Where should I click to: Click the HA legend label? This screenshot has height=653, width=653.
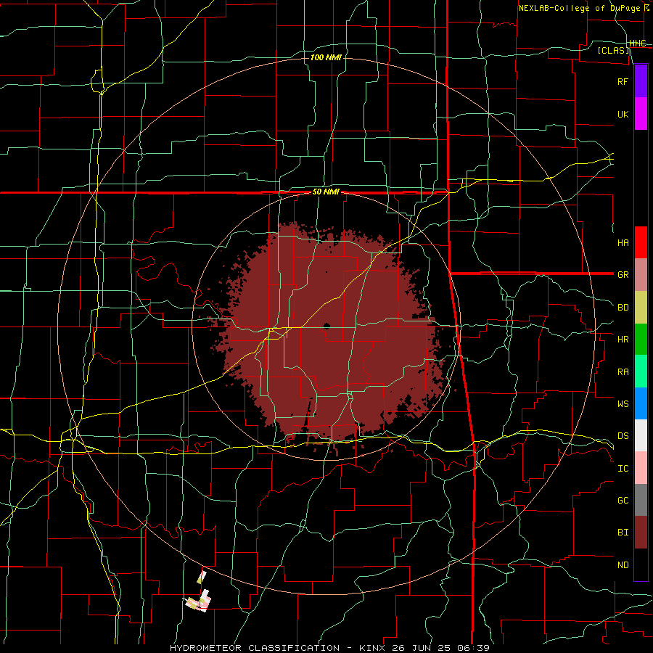coord(623,242)
